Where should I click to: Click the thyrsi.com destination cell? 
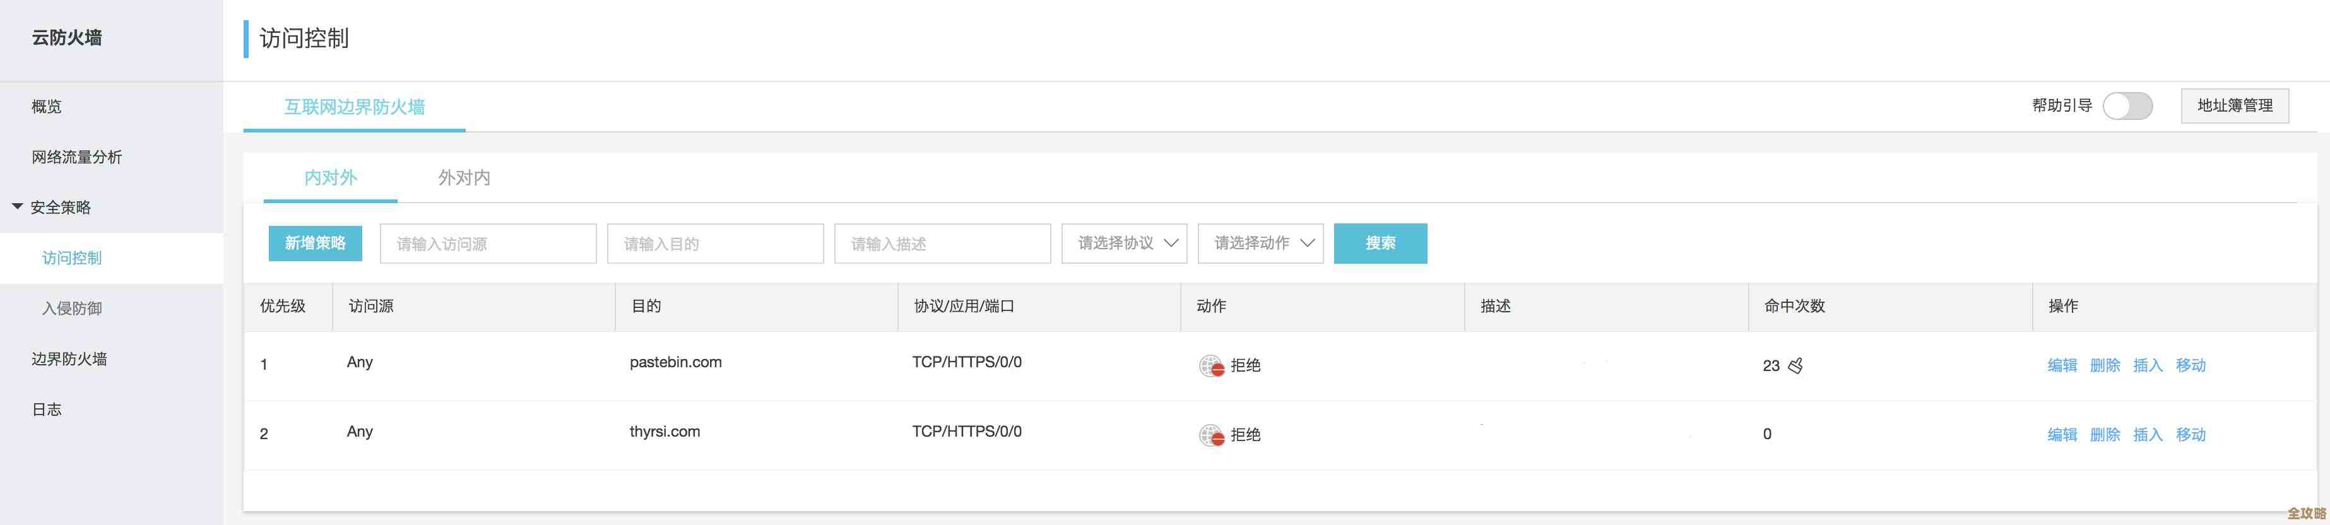[x=665, y=432]
